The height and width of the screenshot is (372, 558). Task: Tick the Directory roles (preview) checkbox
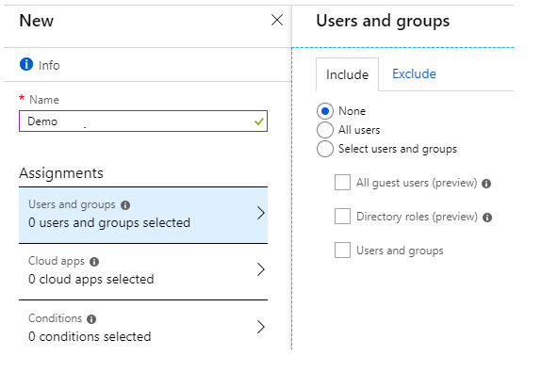(342, 217)
